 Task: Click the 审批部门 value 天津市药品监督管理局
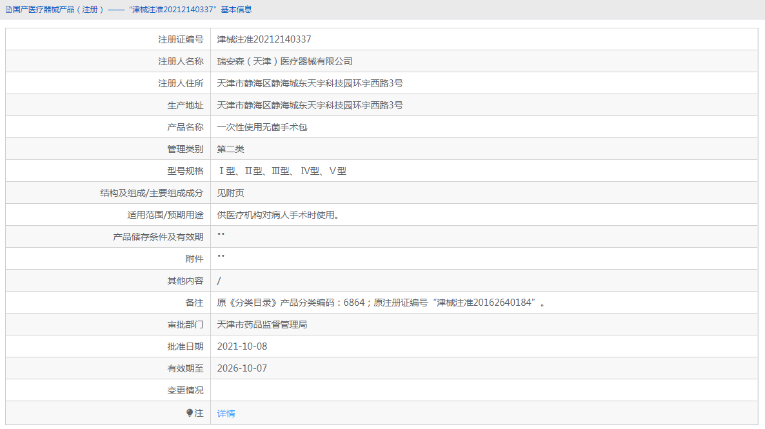point(262,324)
